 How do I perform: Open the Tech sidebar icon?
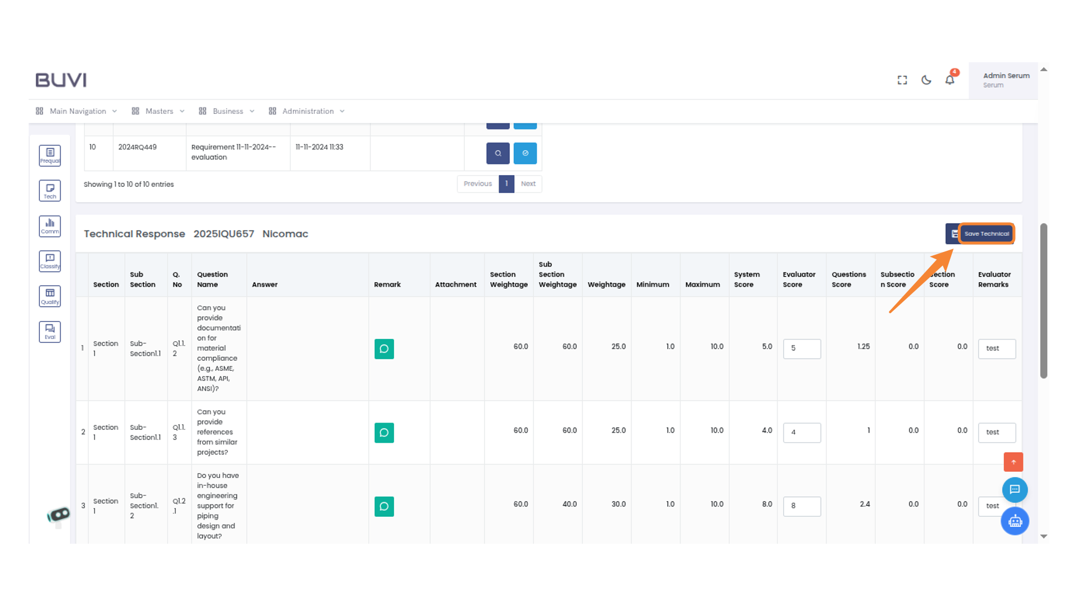[x=49, y=191]
